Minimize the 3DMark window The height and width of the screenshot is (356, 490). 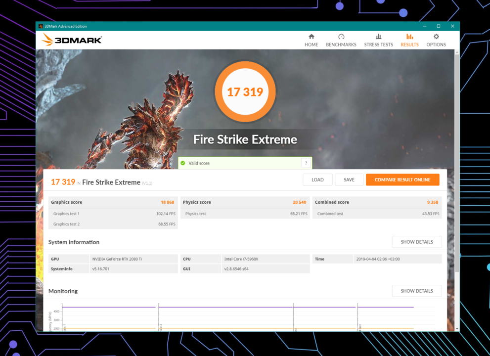pyautogui.click(x=425, y=26)
